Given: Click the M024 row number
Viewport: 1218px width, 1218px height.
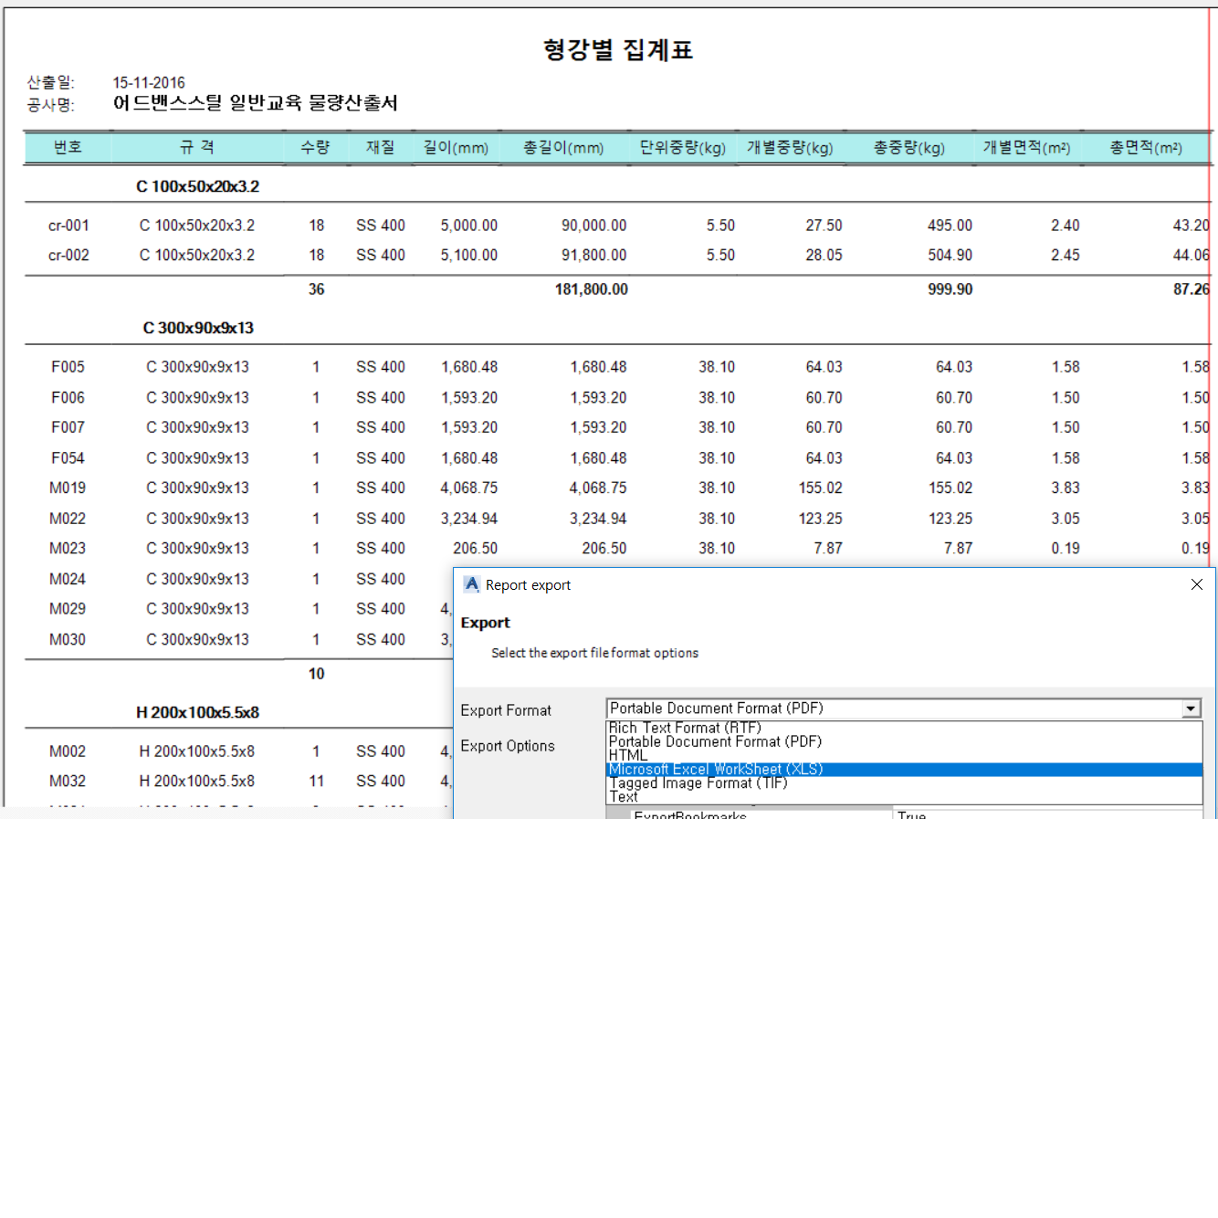Looking at the screenshot, I should point(68,579).
